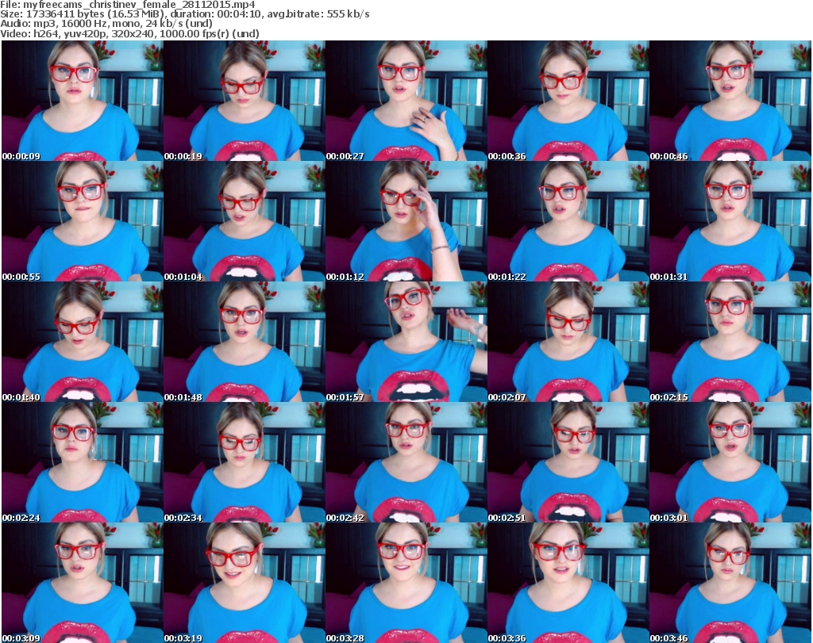The width and height of the screenshot is (813, 643).
Task: Select the thumbnail stamped 00:00:19
Action: [x=245, y=101]
